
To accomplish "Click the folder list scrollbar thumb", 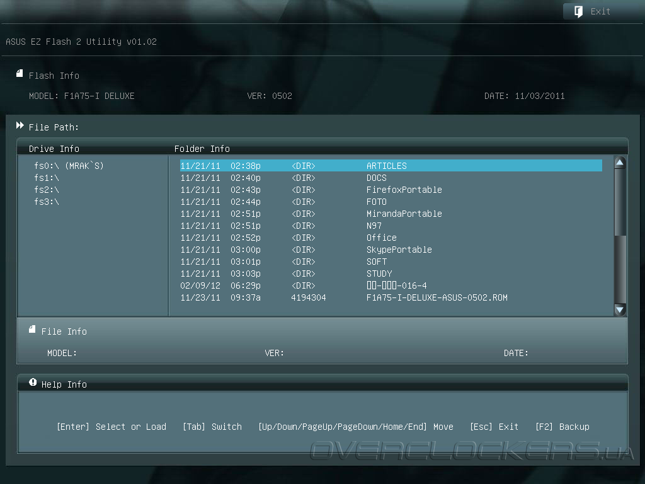I will 620,202.
